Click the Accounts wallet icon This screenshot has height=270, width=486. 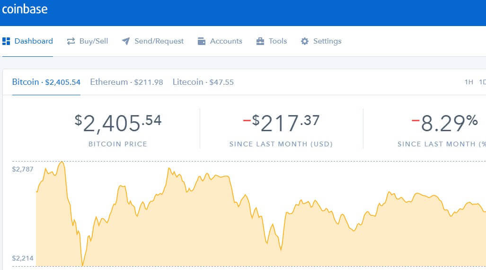click(x=202, y=41)
